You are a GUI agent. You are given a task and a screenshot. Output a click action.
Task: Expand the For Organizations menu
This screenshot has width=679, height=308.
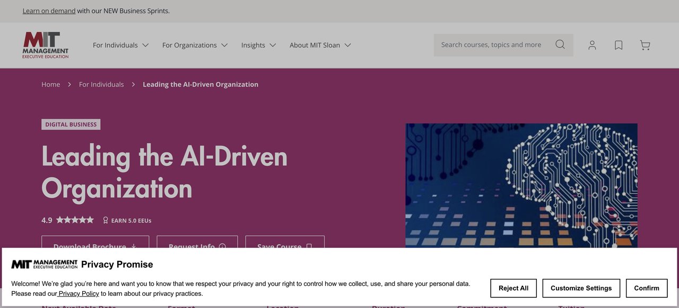point(195,45)
